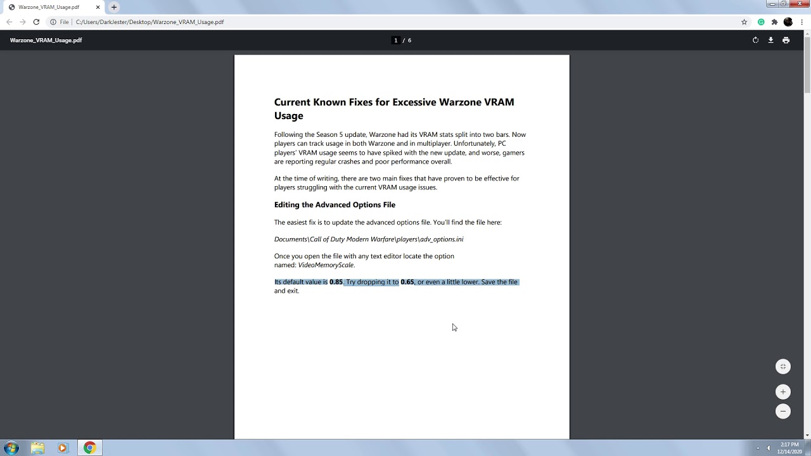View file site information icon

click(x=53, y=22)
